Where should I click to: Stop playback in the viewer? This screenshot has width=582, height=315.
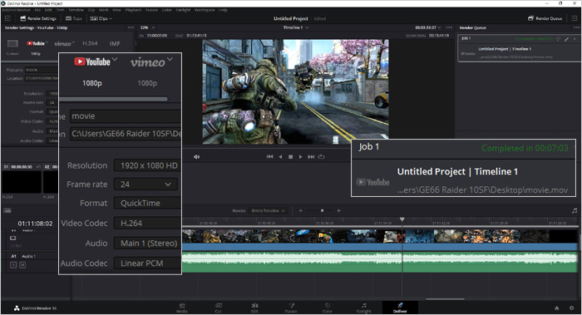(291, 157)
